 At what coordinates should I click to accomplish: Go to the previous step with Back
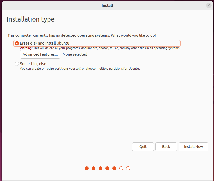[x=166, y=147]
